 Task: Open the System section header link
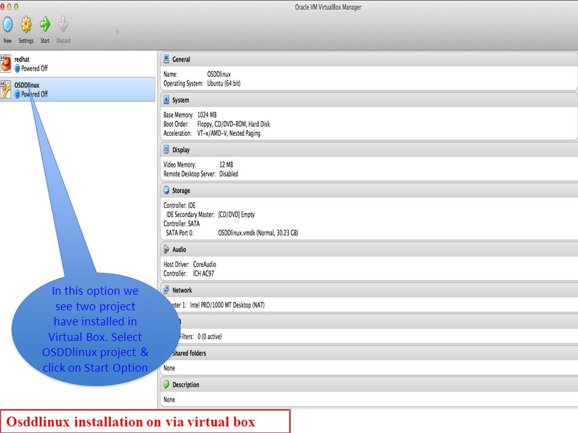click(x=181, y=100)
